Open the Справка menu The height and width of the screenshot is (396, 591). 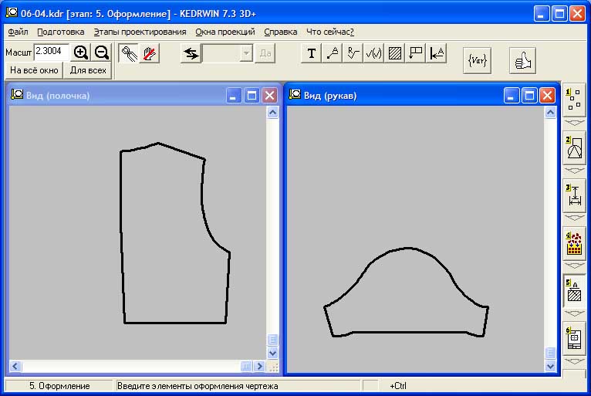280,32
